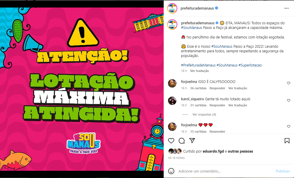Expand Ver respostas (4) replies
This screenshot has width=294, height=178.
click(x=204, y=114)
